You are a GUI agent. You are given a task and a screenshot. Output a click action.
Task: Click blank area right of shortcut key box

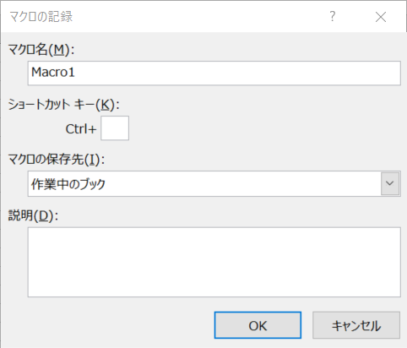click(x=253, y=128)
